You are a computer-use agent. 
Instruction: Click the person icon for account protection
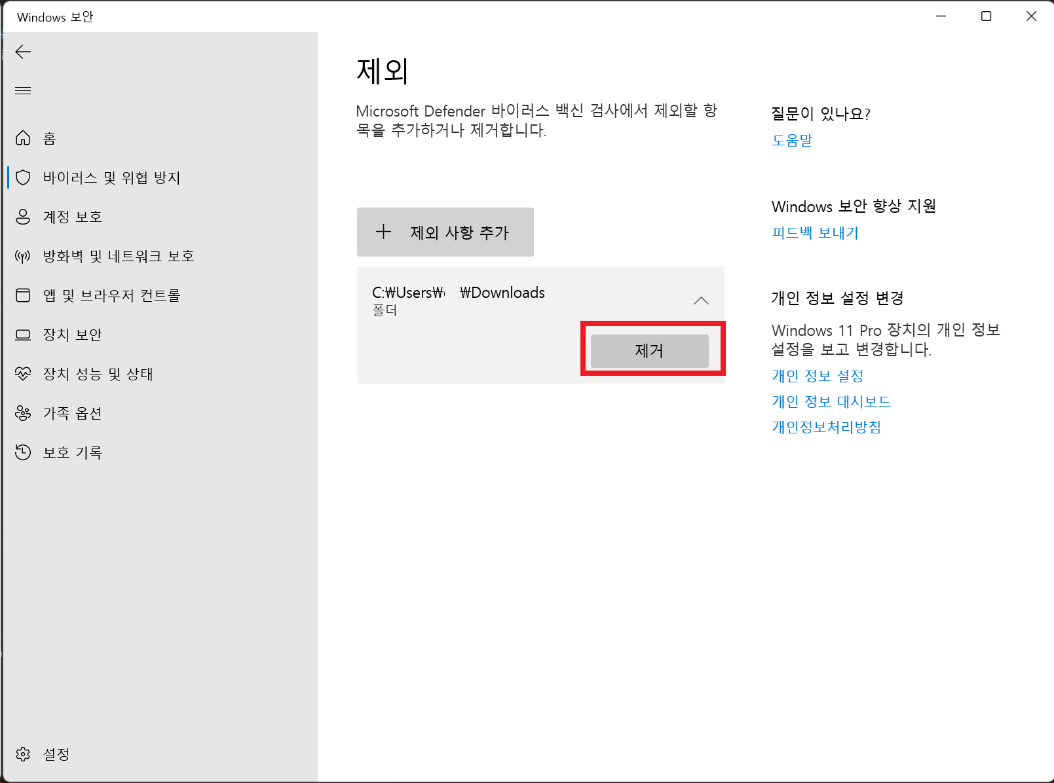click(x=23, y=217)
